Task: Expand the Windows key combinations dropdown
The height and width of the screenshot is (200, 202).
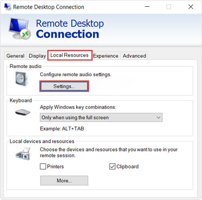Action: tap(101, 117)
